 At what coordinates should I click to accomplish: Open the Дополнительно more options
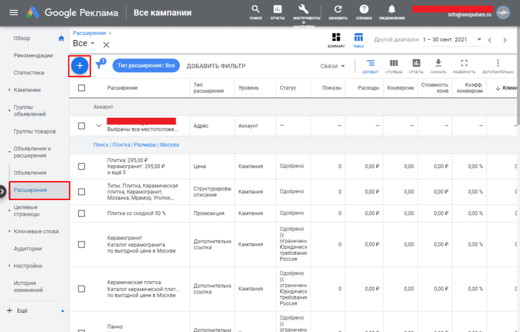pos(498,65)
